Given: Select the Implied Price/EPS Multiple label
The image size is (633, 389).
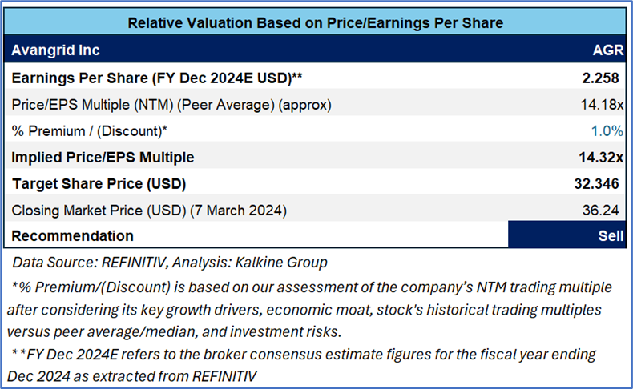Looking at the screenshot, I should [103, 157].
